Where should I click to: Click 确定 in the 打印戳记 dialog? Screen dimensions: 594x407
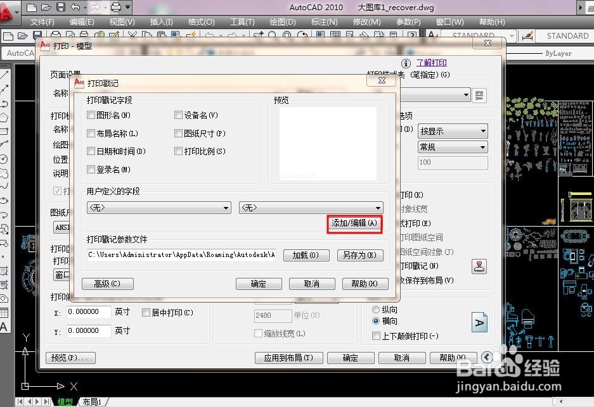259,284
